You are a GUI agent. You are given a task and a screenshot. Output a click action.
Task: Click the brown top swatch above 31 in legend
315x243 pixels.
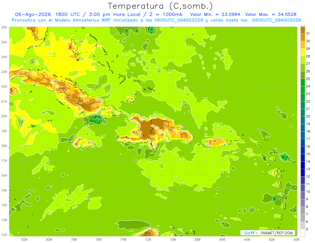(x=302, y=30)
